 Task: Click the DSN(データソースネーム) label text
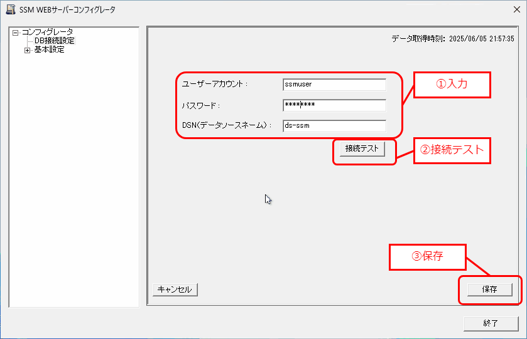(227, 125)
